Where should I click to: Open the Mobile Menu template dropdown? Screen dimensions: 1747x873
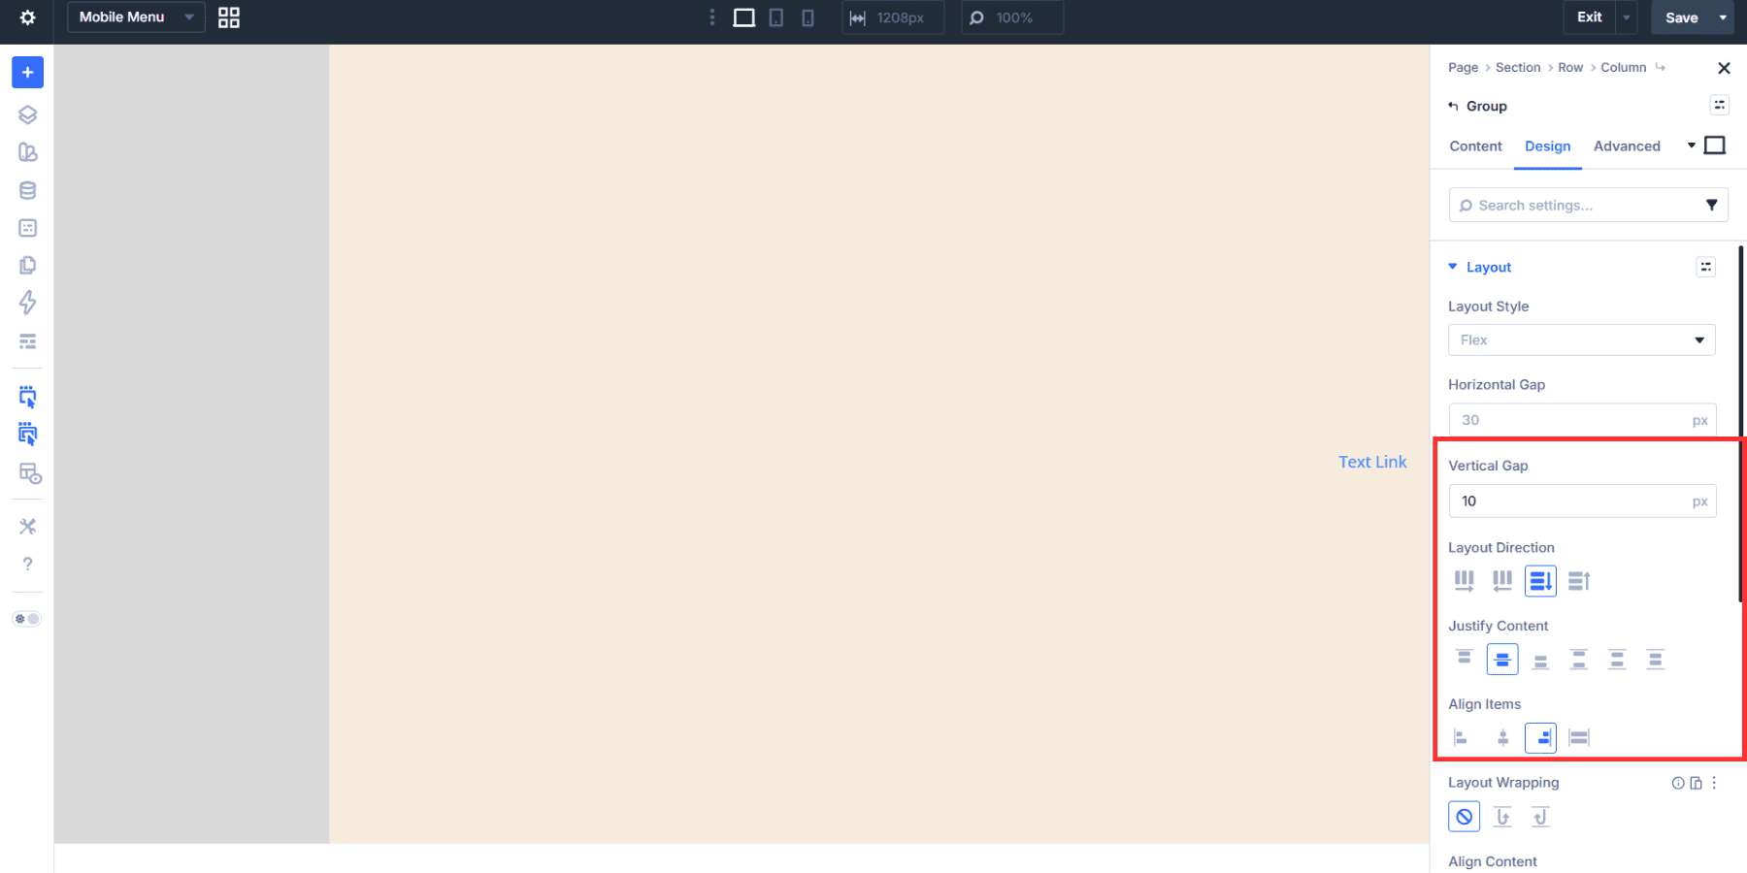(135, 16)
